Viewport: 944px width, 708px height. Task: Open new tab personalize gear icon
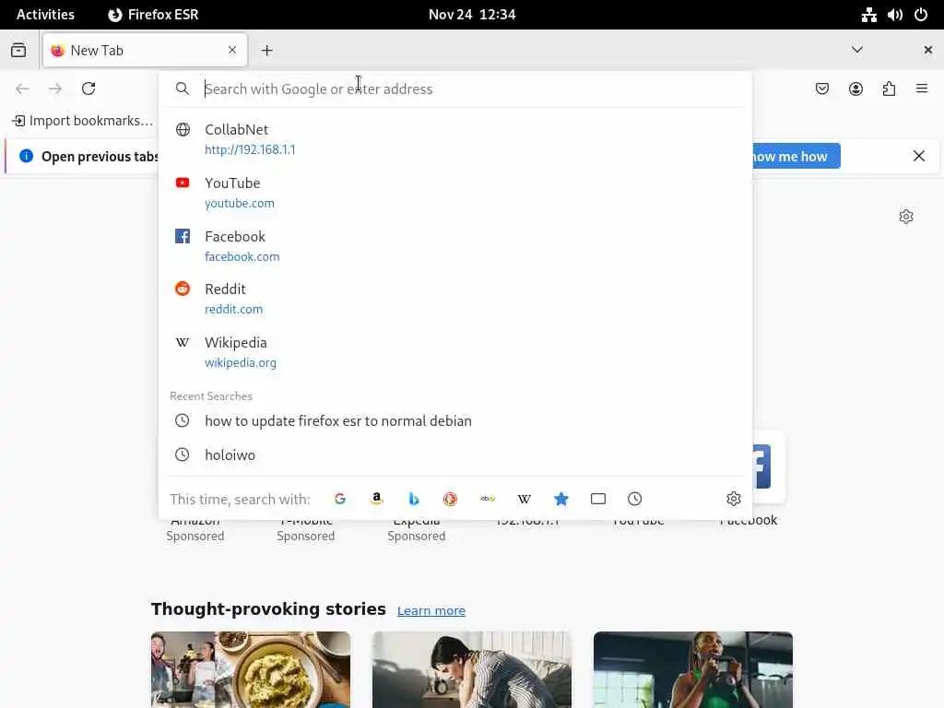click(906, 217)
